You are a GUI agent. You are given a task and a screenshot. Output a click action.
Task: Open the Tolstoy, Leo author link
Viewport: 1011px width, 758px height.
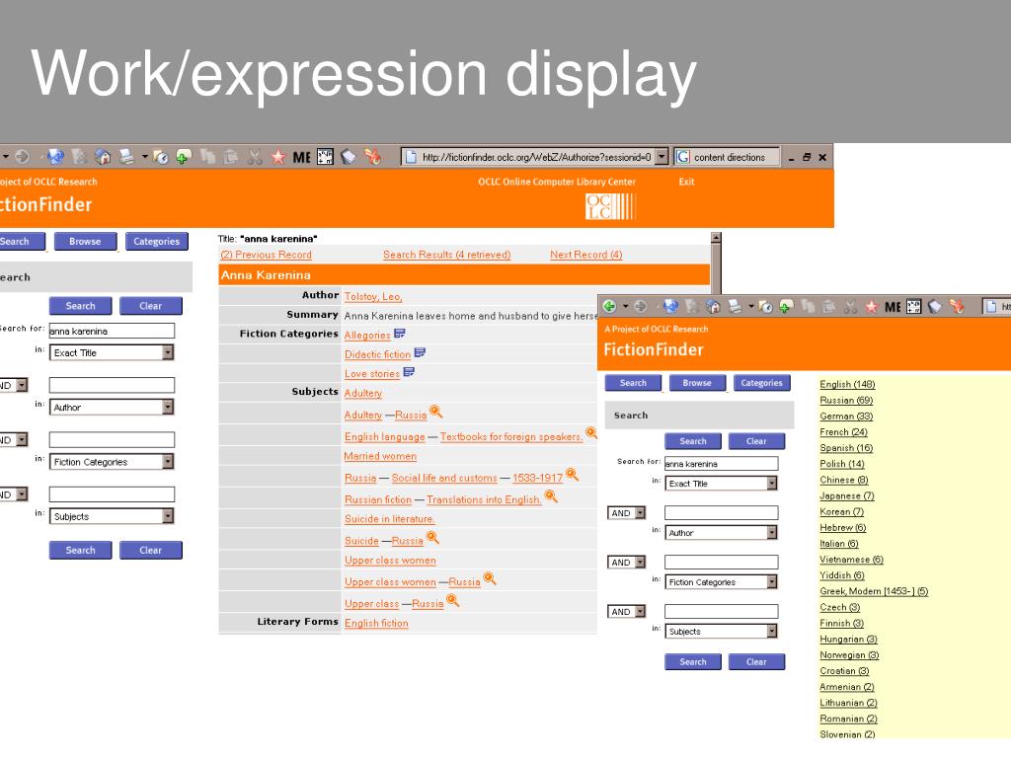pos(372,296)
